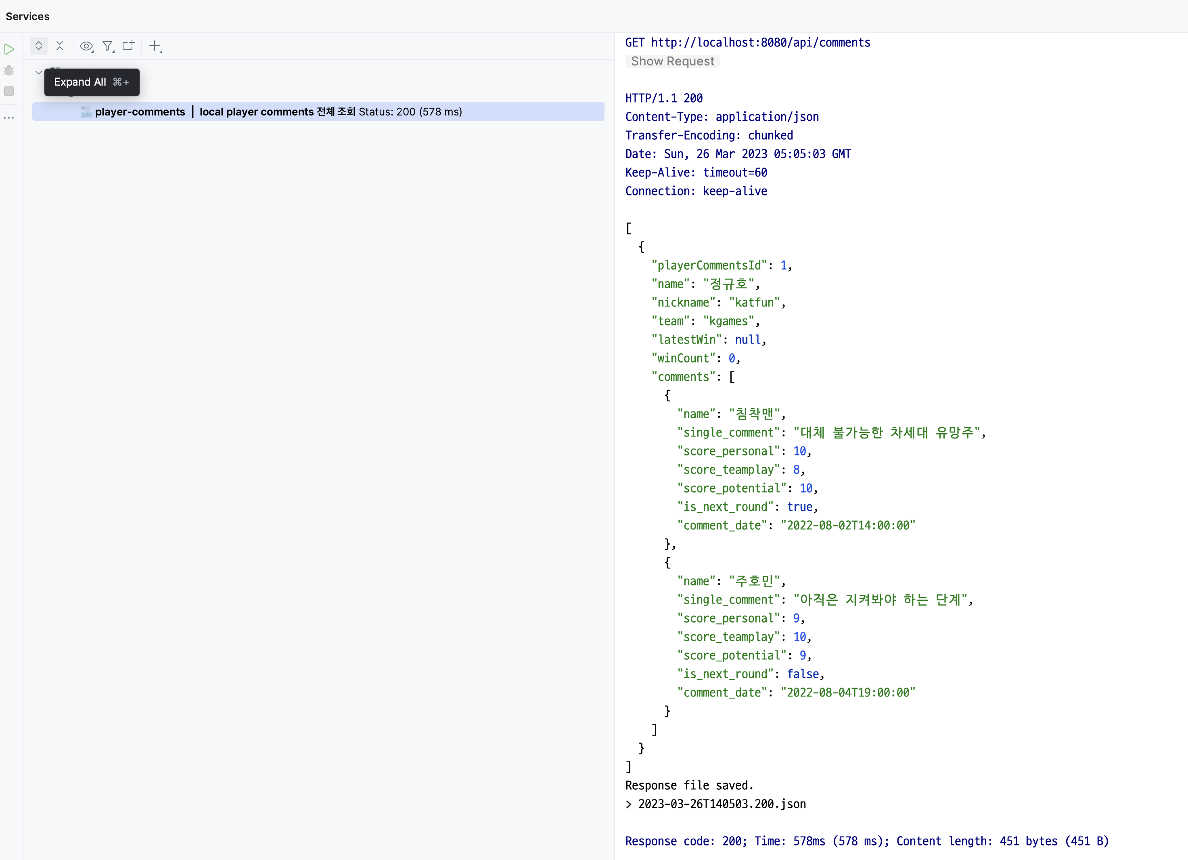Collapse the top tree node chevron
This screenshot has height=860, width=1188.
tap(39, 72)
